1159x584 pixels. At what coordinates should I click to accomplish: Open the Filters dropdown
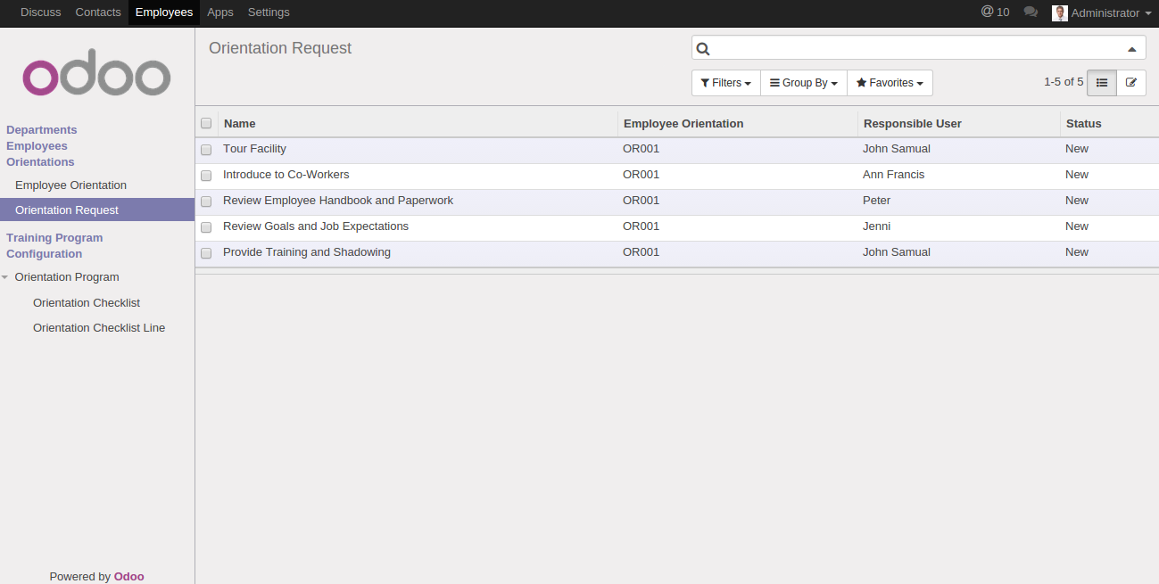point(725,83)
